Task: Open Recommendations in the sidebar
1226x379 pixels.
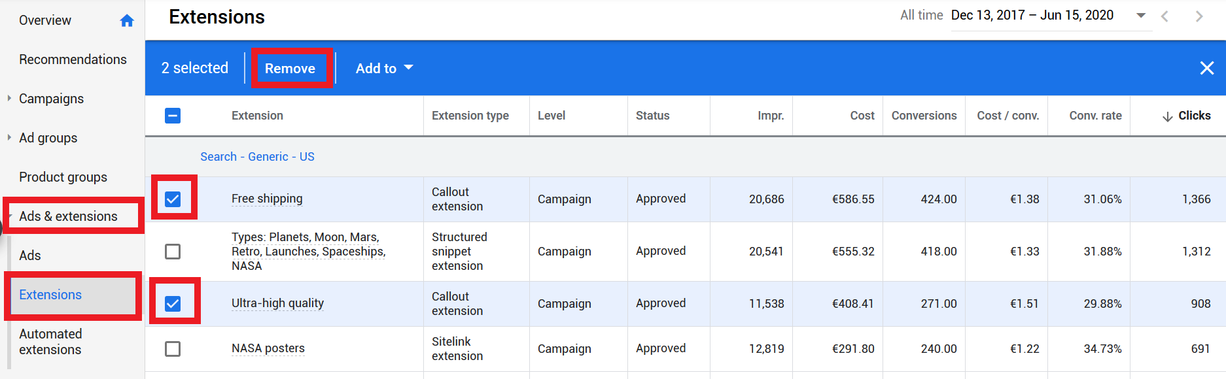Action: [x=73, y=59]
